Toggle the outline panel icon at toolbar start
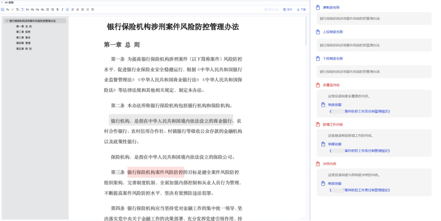Image resolution: width=441 pixels, height=221 pixels. [2, 9]
